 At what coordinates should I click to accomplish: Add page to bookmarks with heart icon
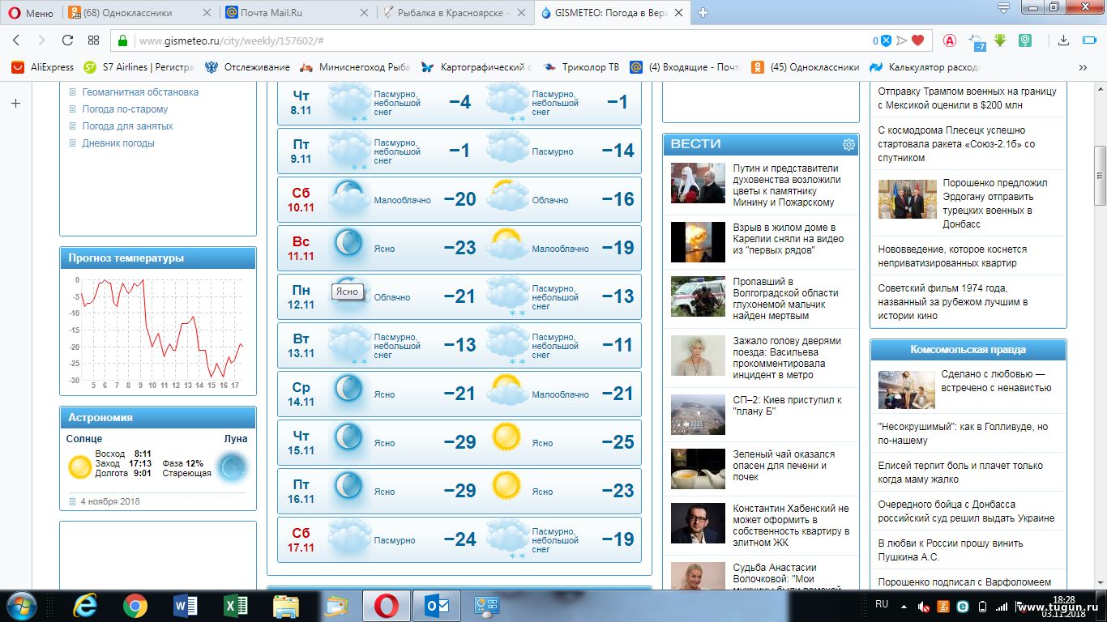click(x=917, y=40)
